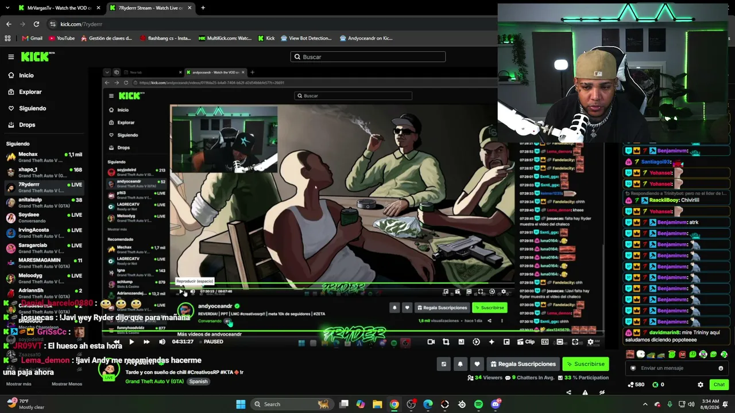
Task: Send message with green Chat button
Action: [x=719, y=385]
